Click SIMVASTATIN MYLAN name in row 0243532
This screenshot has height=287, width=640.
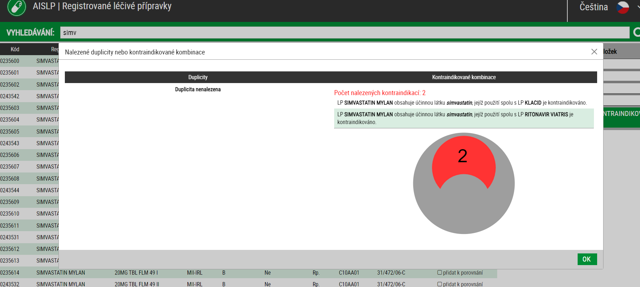[61, 284]
